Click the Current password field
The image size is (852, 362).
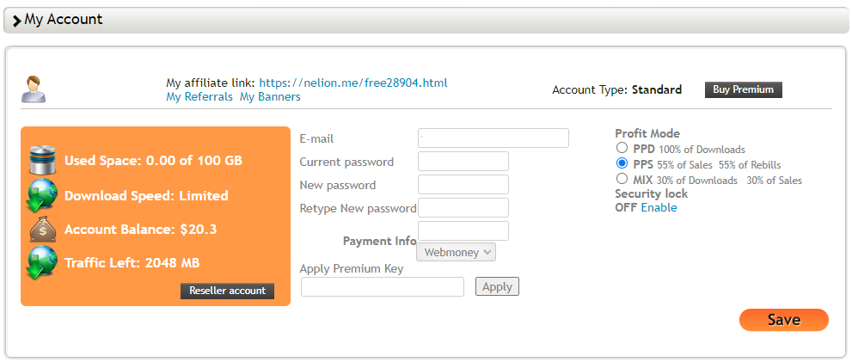pos(463,162)
